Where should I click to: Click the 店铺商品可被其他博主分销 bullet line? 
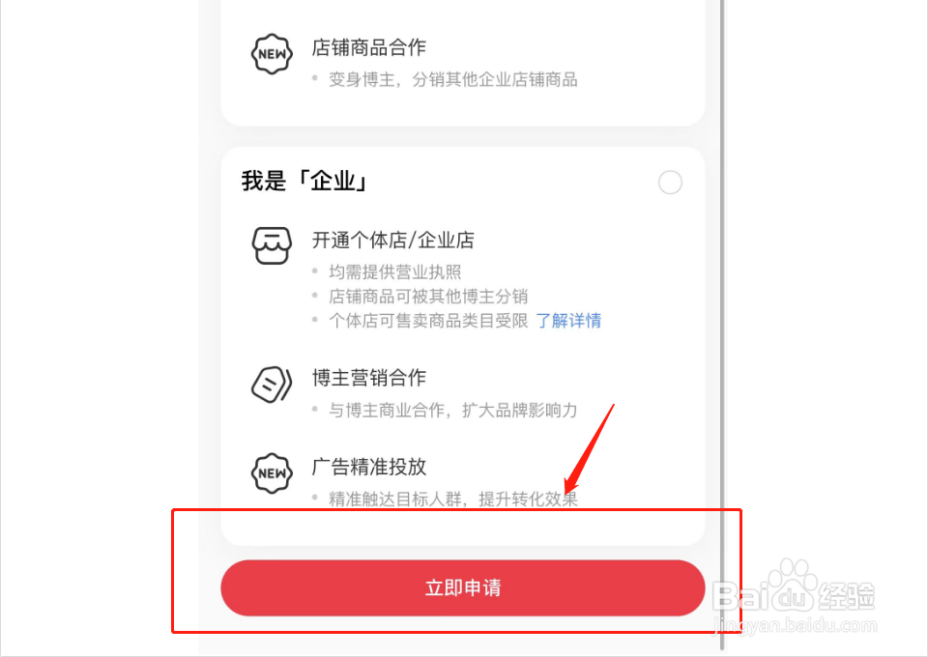click(x=428, y=297)
